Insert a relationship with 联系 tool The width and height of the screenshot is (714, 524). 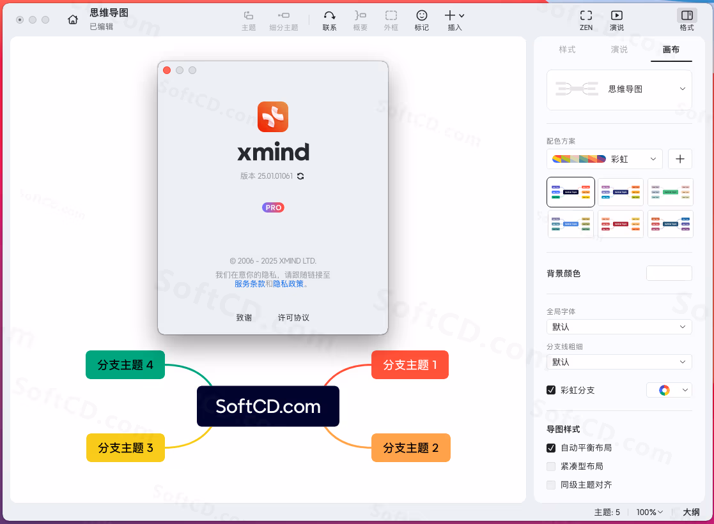[330, 21]
